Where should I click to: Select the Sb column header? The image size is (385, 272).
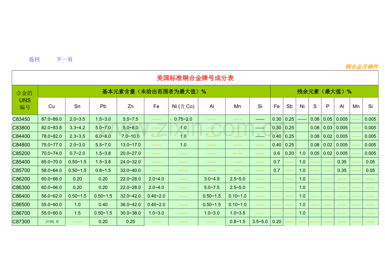(289, 107)
